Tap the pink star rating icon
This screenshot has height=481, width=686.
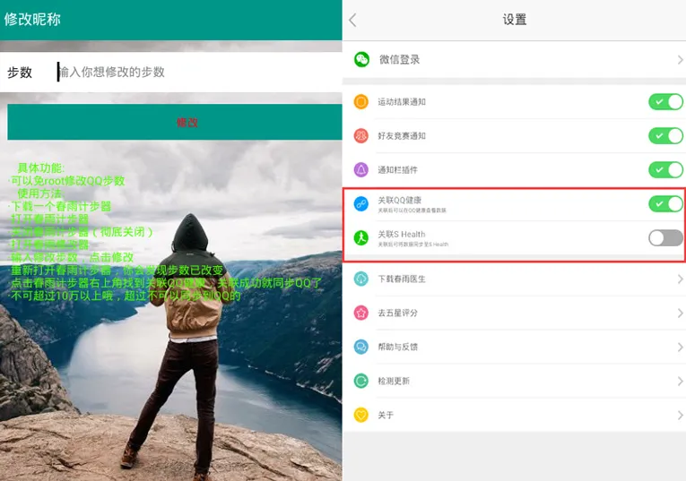[361, 313]
